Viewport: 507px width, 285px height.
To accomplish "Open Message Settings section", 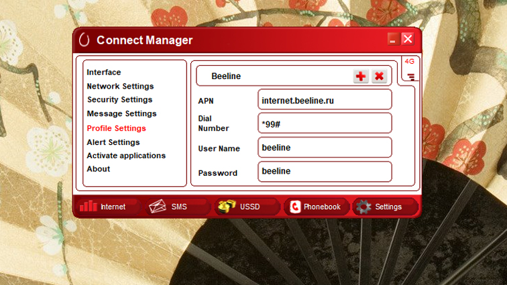I will (121, 113).
